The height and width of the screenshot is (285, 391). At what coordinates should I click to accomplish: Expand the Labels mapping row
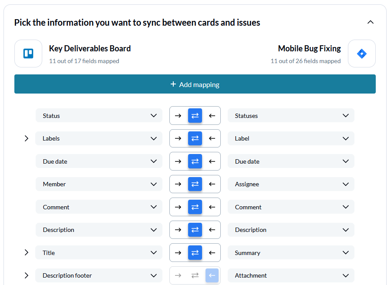27,138
